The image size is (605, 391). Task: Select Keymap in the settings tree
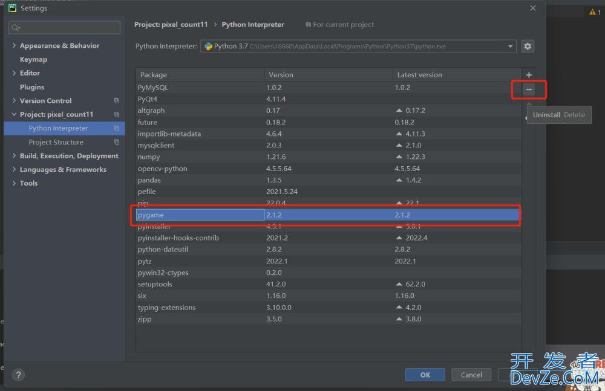(x=33, y=59)
